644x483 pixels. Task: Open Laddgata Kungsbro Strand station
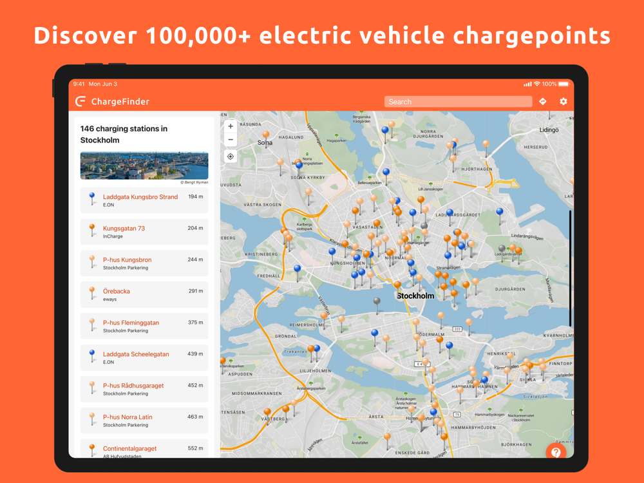(144, 200)
